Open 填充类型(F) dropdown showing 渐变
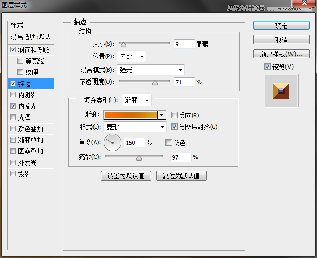The height and width of the screenshot is (258, 317). [x=137, y=100]
